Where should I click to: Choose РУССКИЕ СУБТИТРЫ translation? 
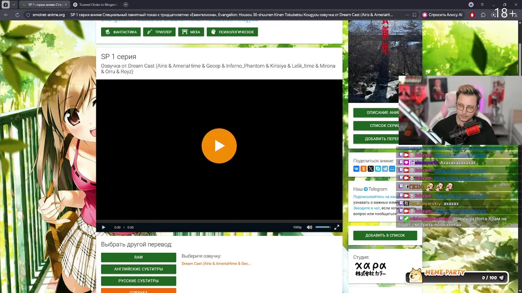coord(139,281)
